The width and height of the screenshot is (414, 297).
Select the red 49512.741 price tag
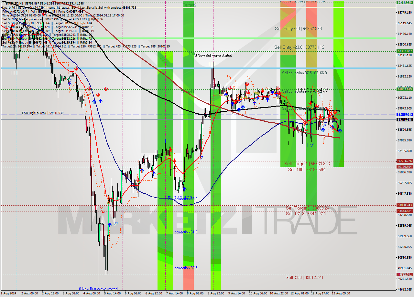click(x=404, y=275)
